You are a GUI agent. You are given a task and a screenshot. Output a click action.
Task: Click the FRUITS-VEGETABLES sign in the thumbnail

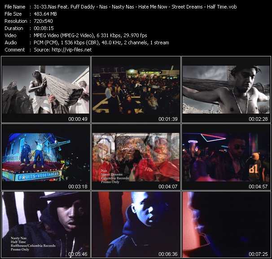pos(39,176)
